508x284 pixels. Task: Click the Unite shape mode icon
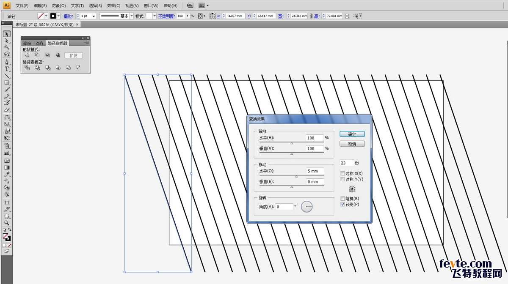pos(27,55)
